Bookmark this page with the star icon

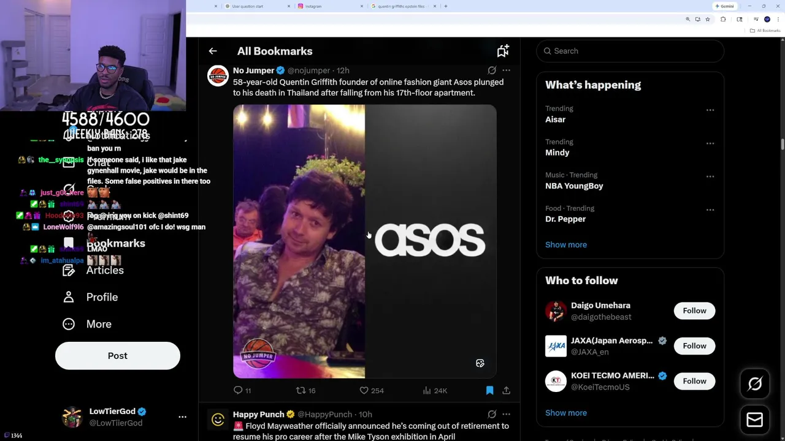pyautogui.click(x=707, y=20)
